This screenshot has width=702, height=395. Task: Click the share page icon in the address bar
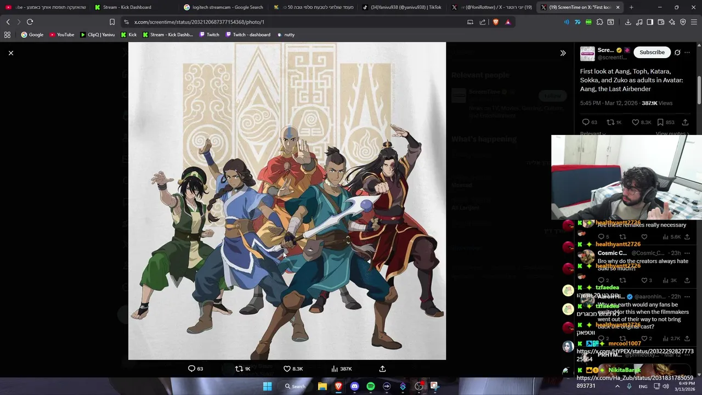(483, 22)
